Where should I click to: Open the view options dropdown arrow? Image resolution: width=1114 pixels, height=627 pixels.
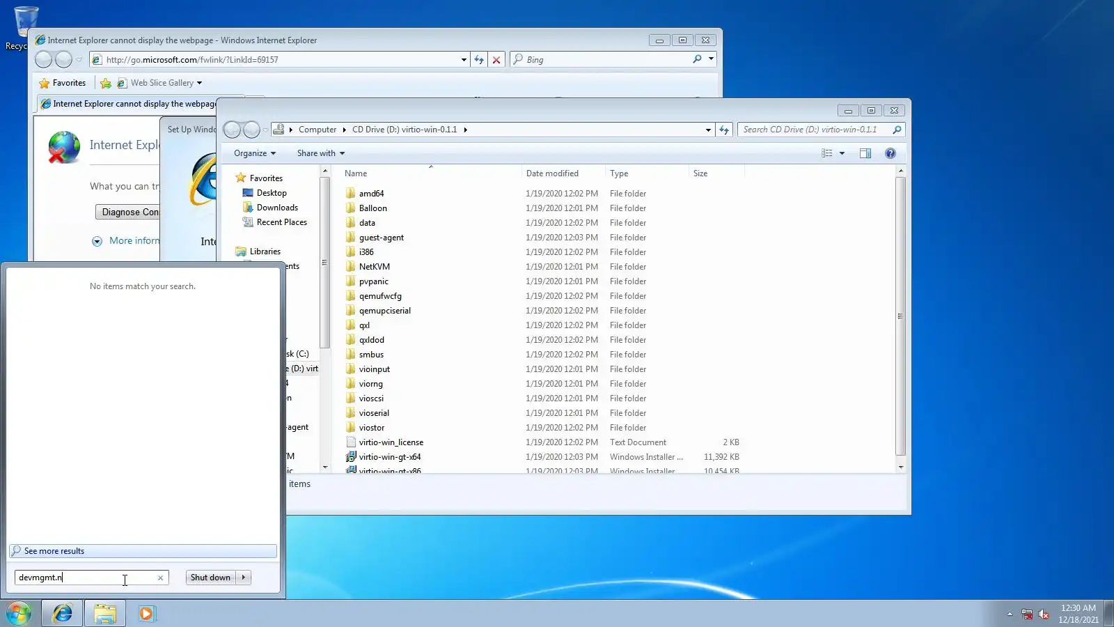click(842, 153)
